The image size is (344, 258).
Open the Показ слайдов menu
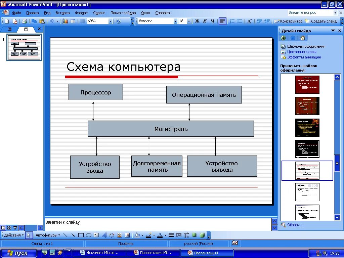[123, 13]
